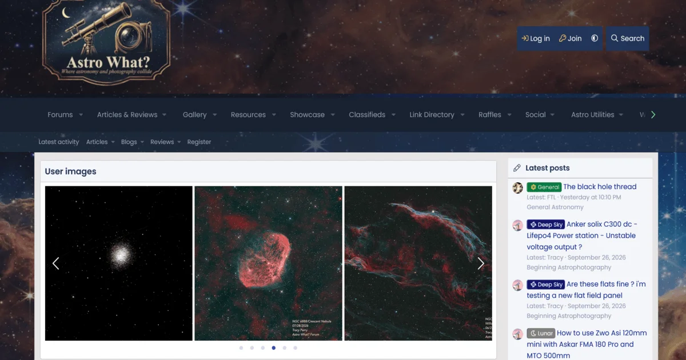Expand the Gallery dropdown arrow
This screenshot has width=686, height=360.
[x=215, y=115]
